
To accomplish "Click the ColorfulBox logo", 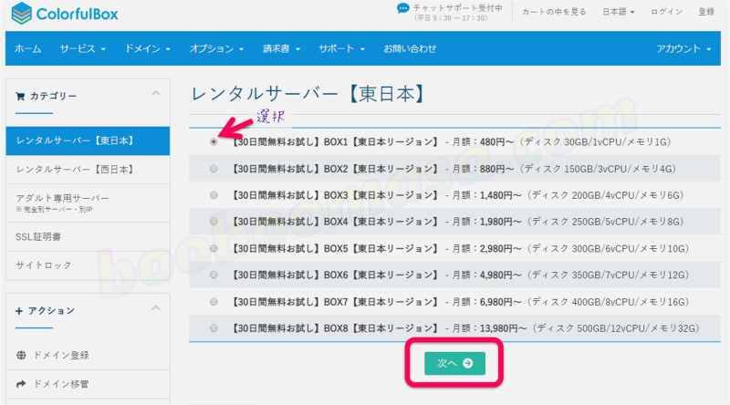I will (x=65, y=14).
